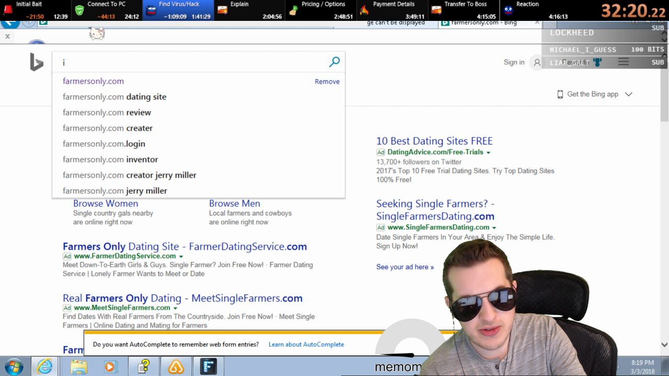Launch Windows Media Player from taskbar

tap(110, 367)
